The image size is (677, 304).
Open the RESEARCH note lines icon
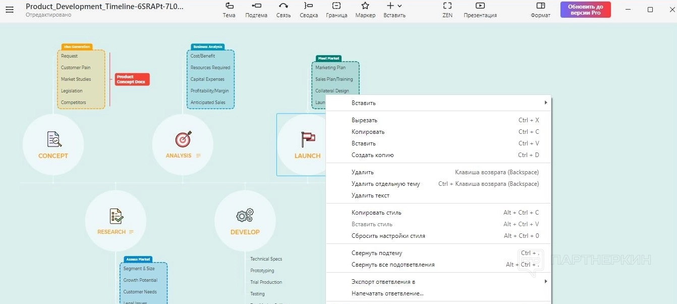pos(132,232)
